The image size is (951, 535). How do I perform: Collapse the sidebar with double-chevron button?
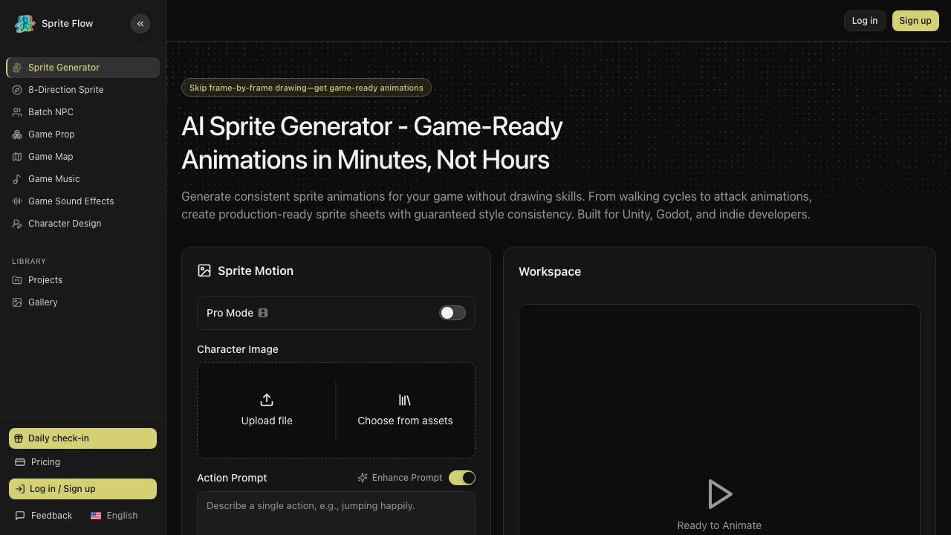pos(140,24)
